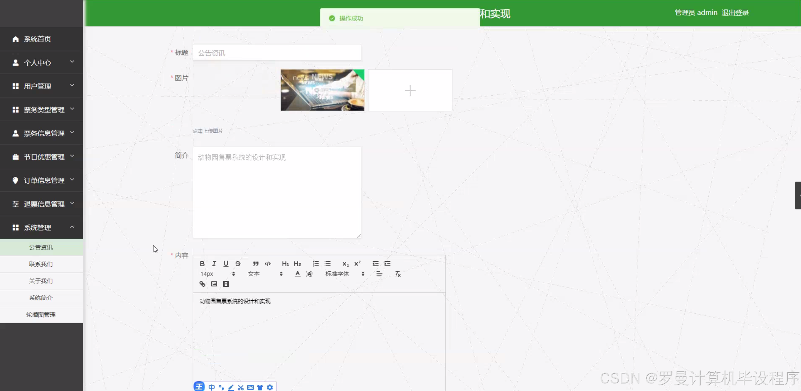Open the 系统简介 submenu item

tap(41, 298)
